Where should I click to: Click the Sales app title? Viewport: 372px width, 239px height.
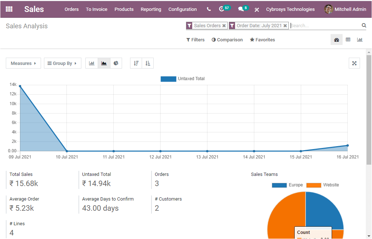click(34, 9)
